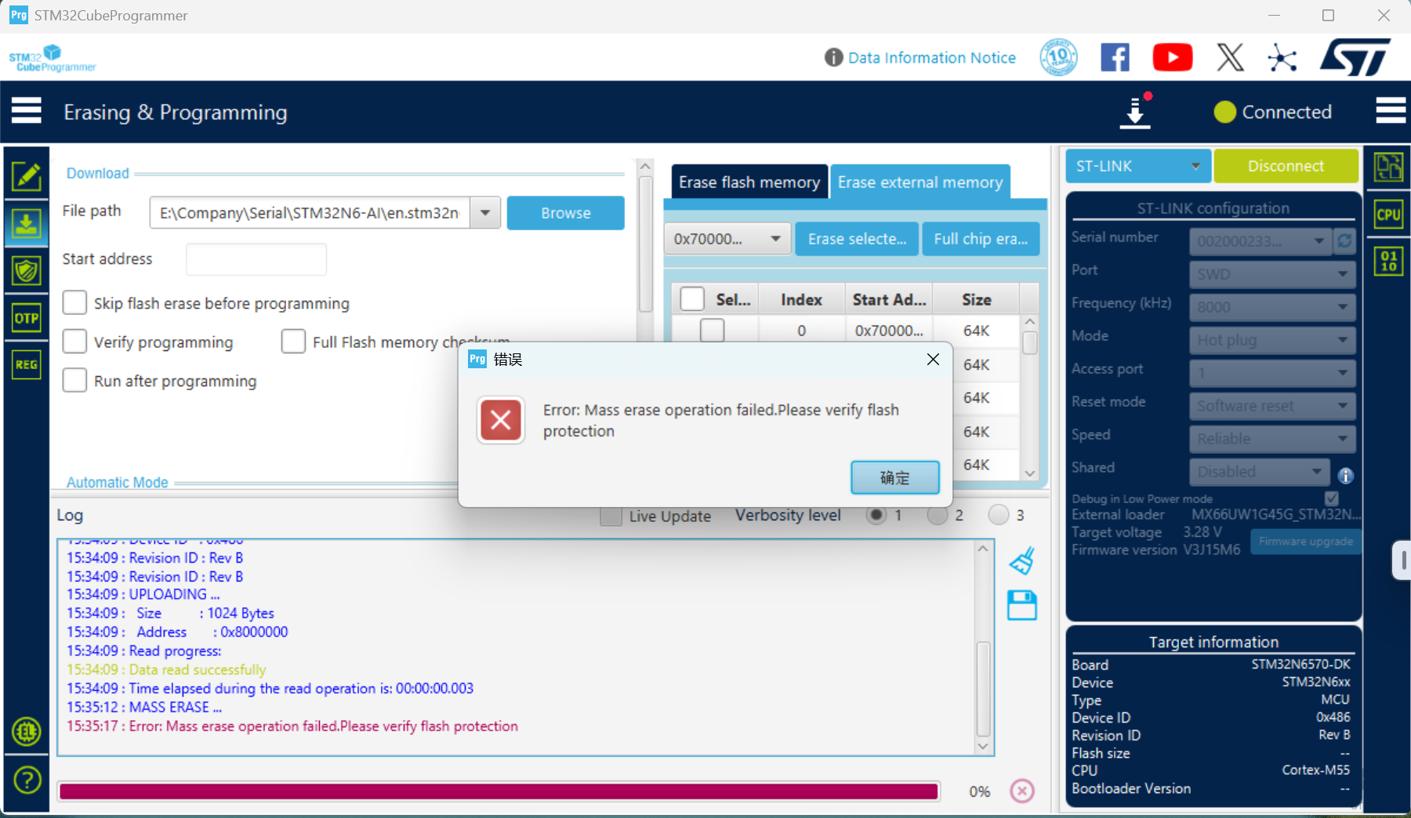1411x818 pixels.
Task: Save the log with the floppy disk icon
Action: [1022, 605]
